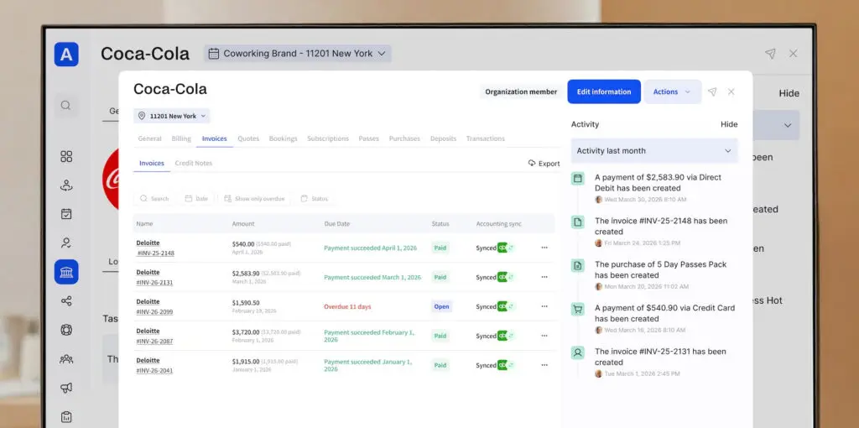859x428 pixels.
Task: Switch to the Subscriptions tab
Action: point(328,138)
